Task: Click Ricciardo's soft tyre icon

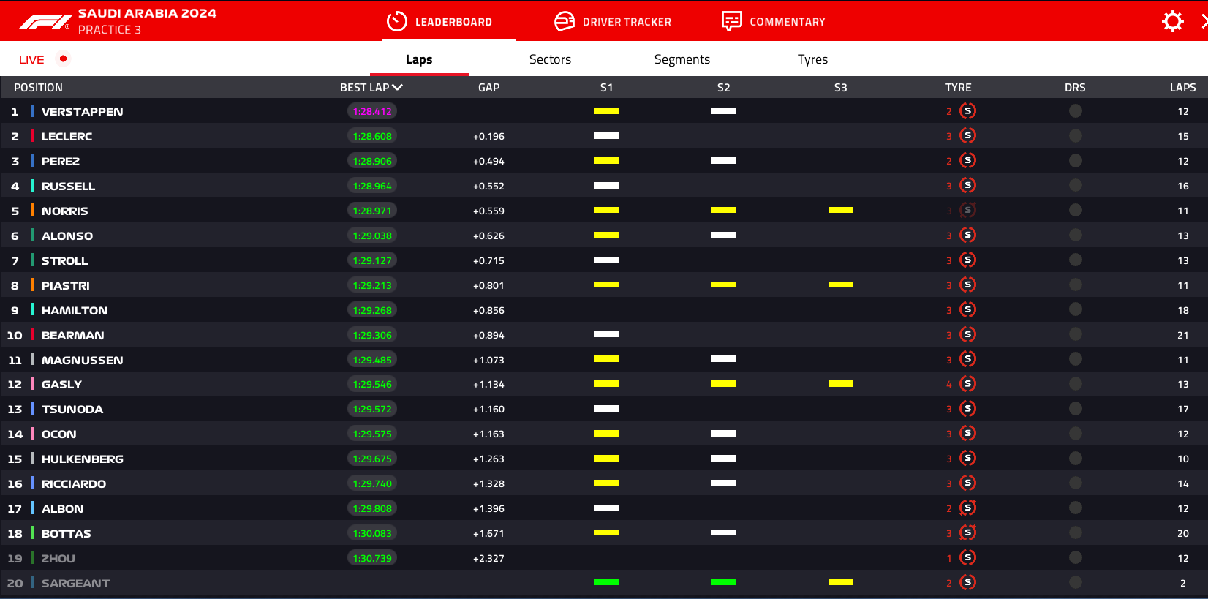Action: click(x=968, y=483)
